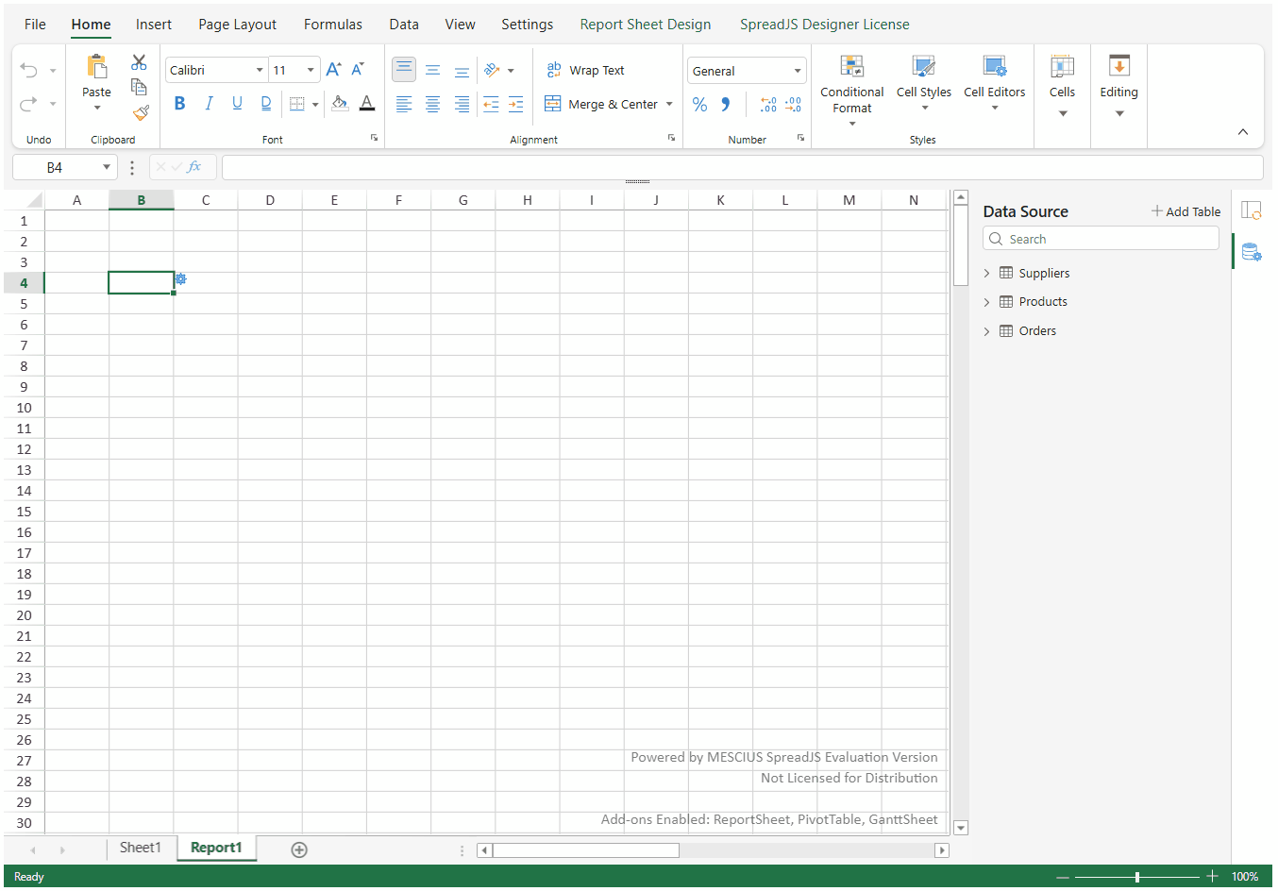Open the Report Sheet Design ribbon tab

click(645, 25)
